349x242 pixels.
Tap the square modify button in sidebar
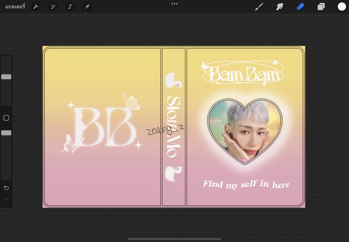point(6,118)
